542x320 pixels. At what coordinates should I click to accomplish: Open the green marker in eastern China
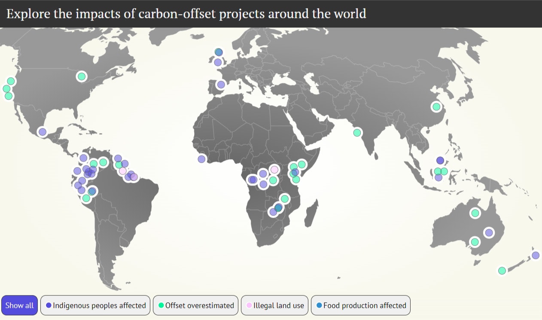coord(436,107)
